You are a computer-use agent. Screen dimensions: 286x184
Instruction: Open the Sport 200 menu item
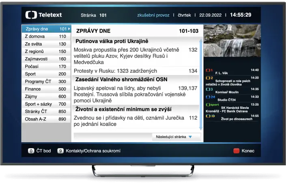coord(46,74)
